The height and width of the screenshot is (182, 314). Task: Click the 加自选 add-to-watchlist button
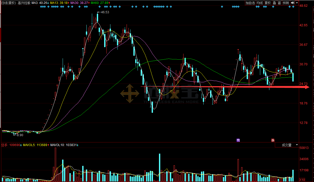[250, 3]
